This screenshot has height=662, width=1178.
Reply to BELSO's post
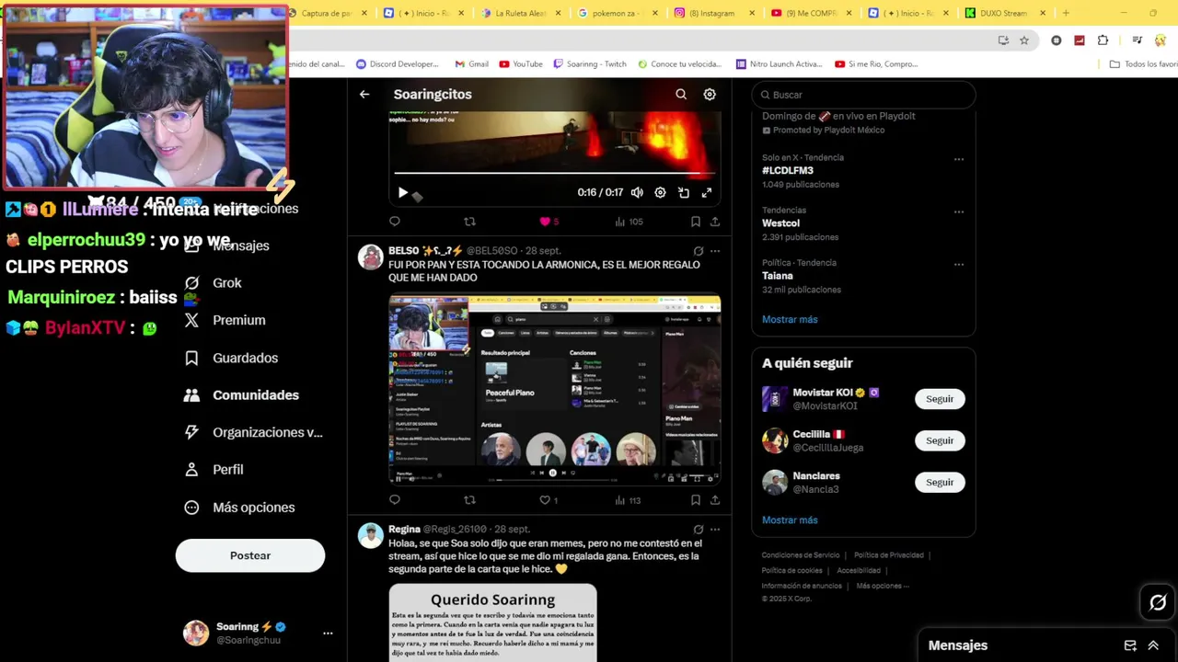[395, 500]
